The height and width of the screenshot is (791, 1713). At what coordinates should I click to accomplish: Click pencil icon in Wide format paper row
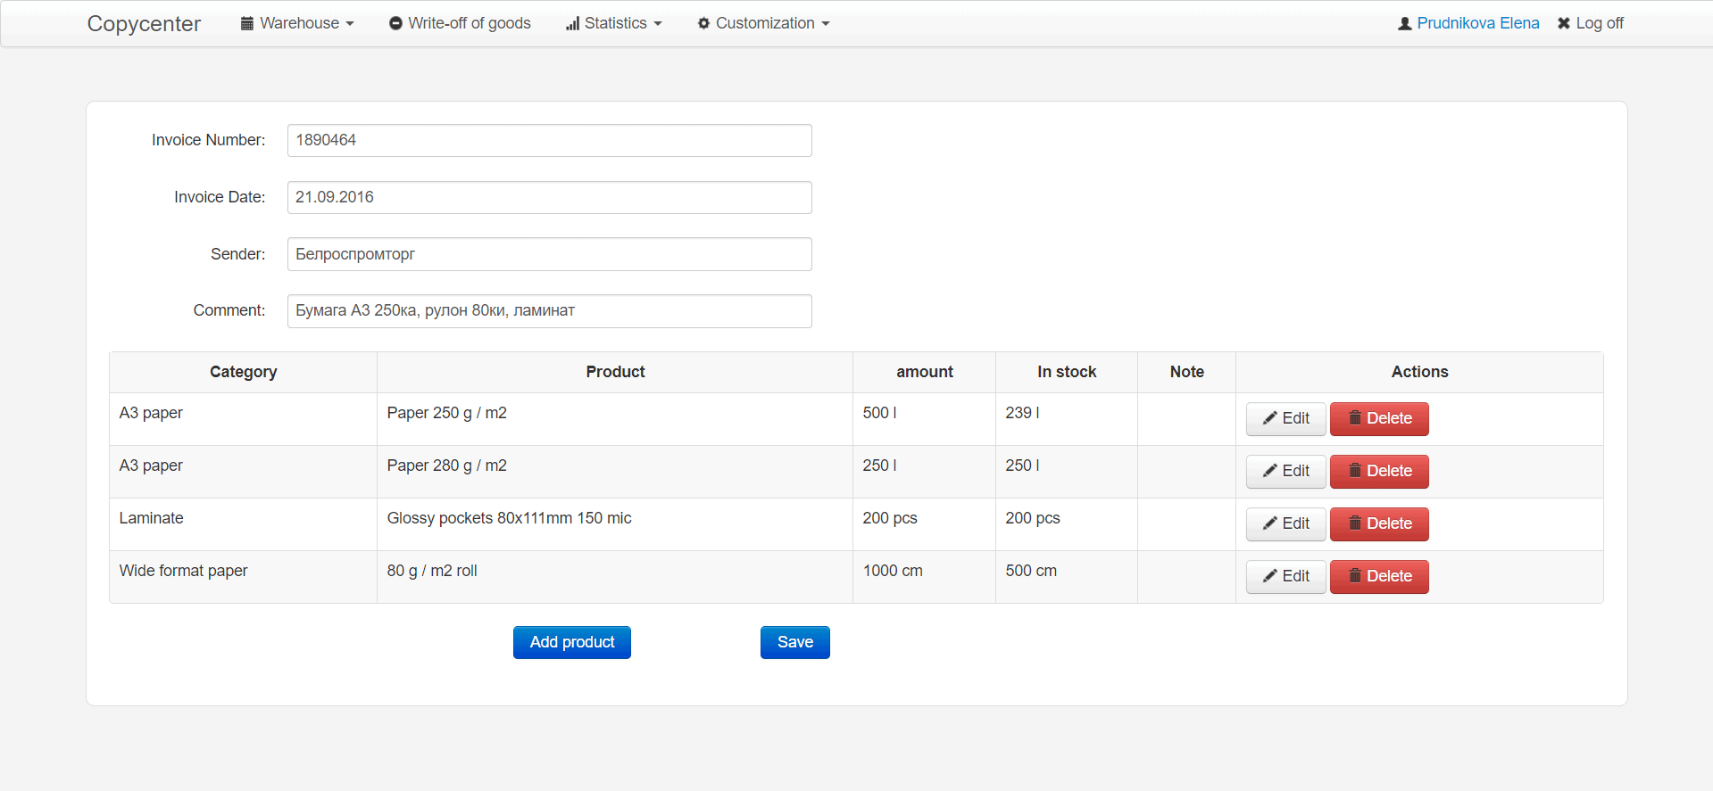(1269, 576)
